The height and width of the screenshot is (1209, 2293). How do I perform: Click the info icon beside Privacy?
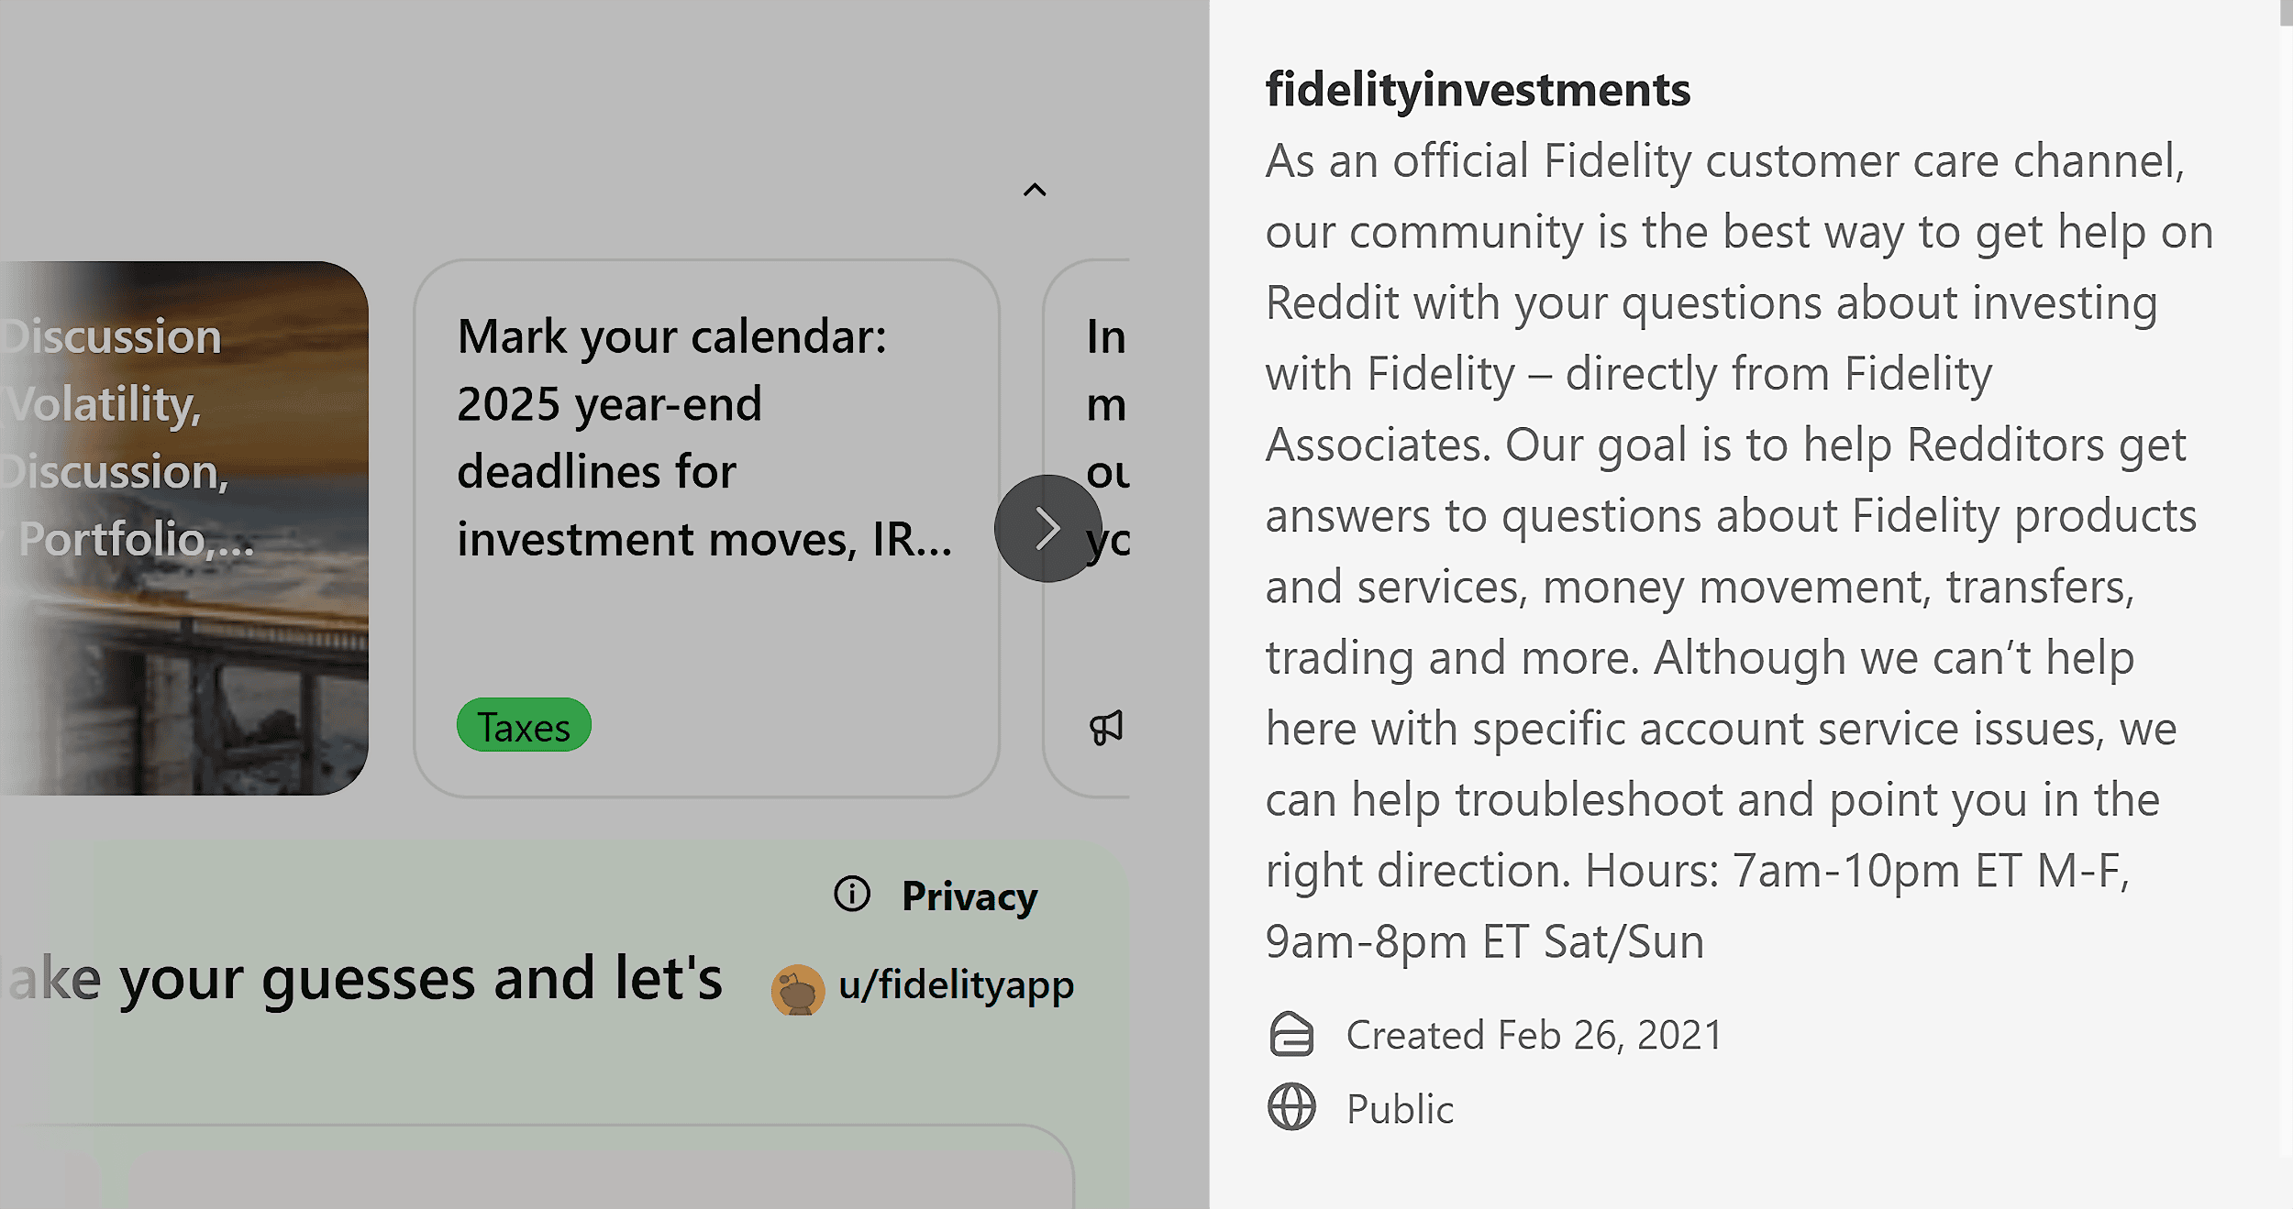(852, 896)
